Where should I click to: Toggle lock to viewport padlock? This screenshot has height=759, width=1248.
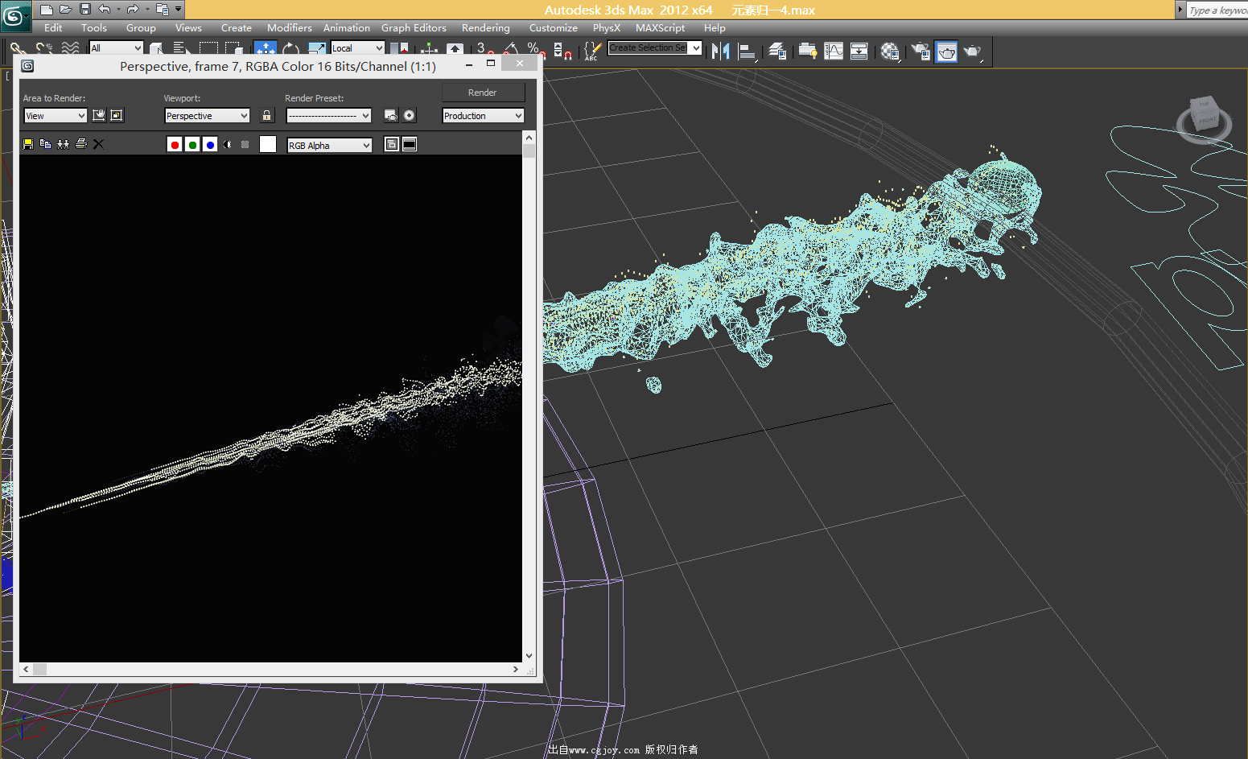pos(267,116)
